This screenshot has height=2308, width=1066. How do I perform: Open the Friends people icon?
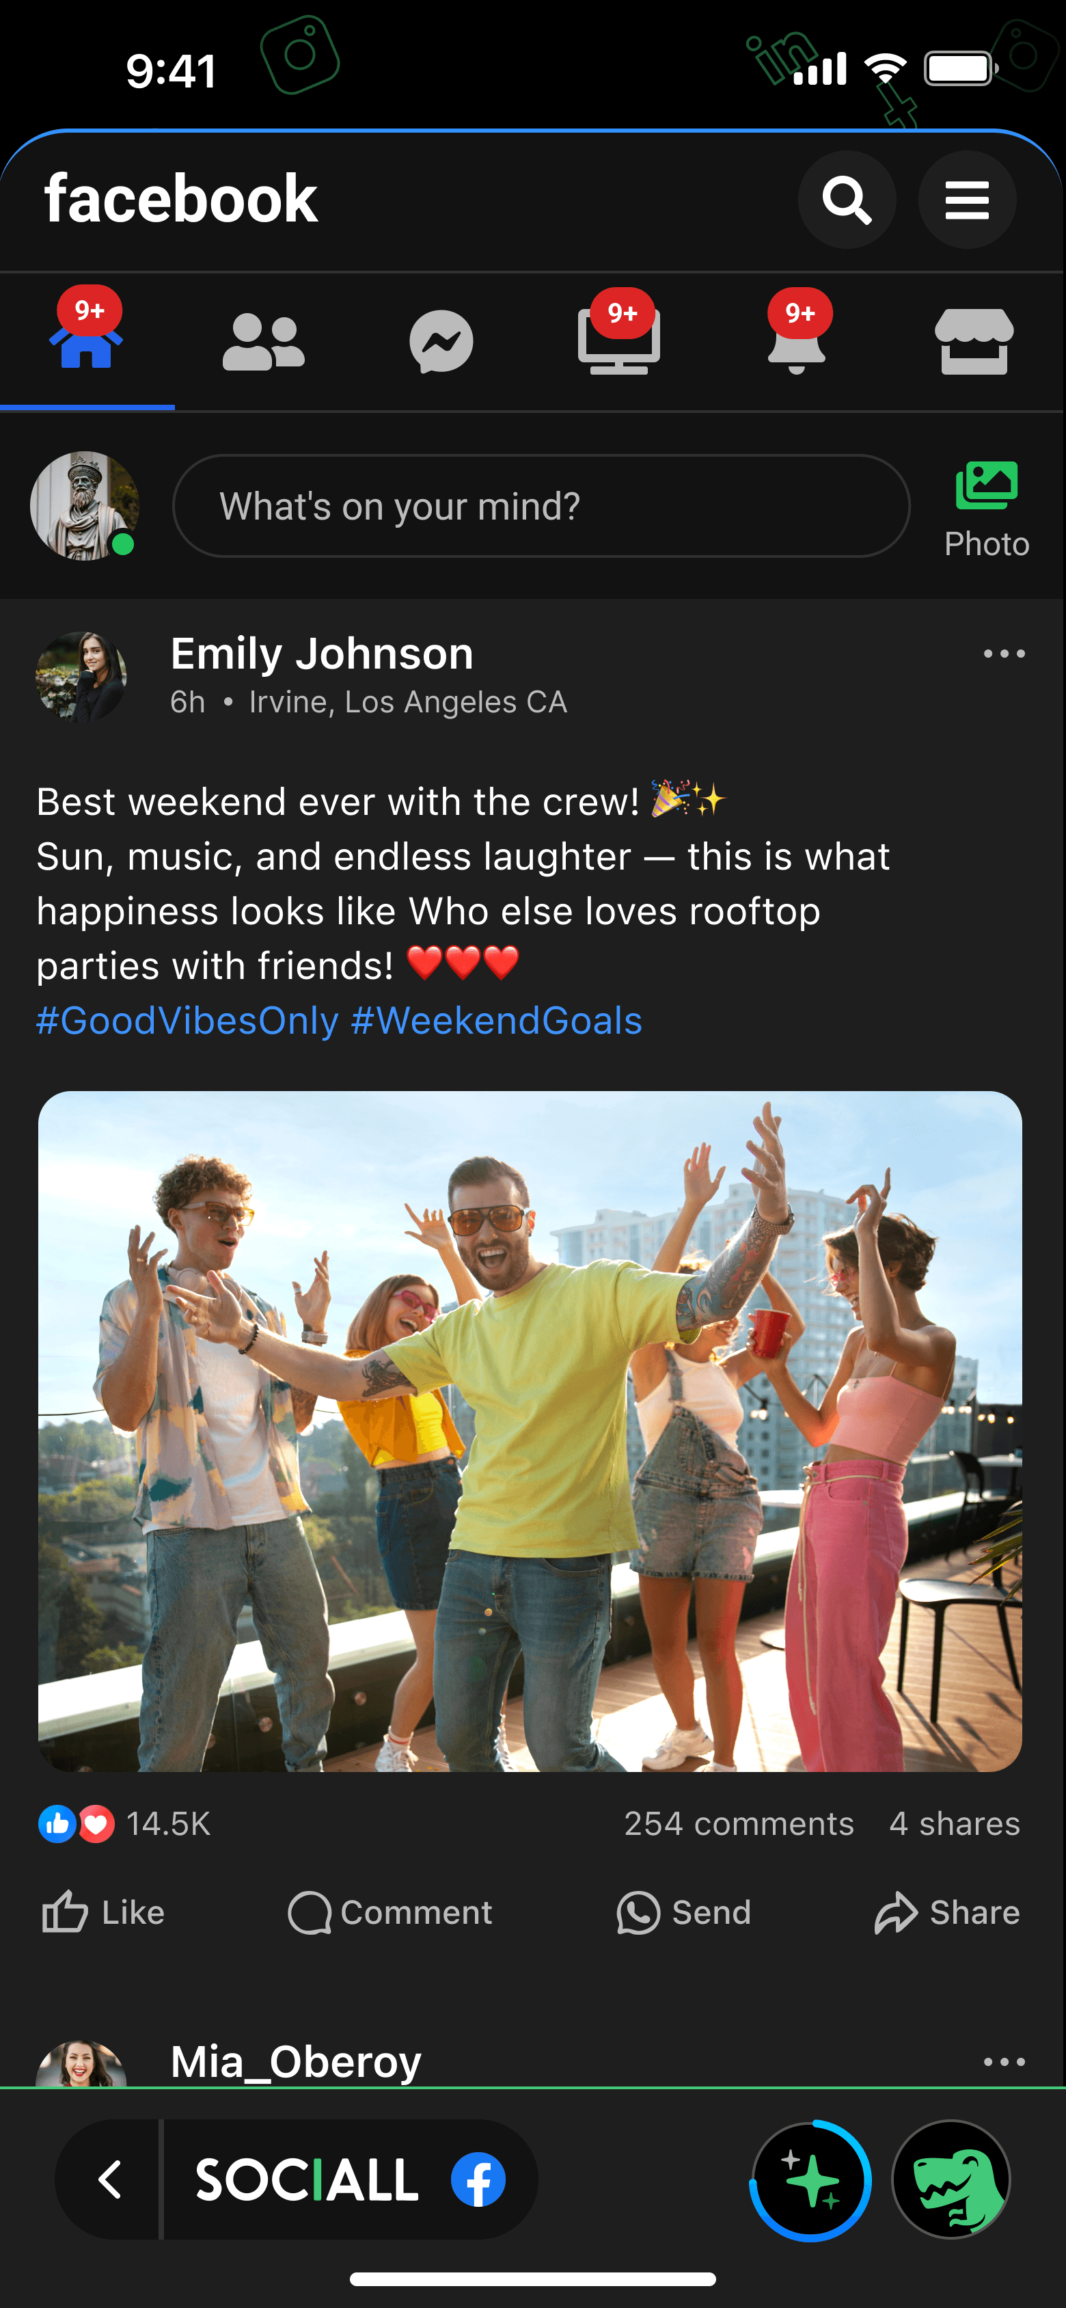[x=263, y=341]
